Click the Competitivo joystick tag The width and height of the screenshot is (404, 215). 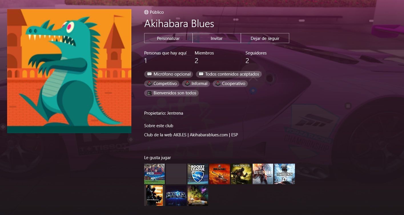click(x=162, y=84)
